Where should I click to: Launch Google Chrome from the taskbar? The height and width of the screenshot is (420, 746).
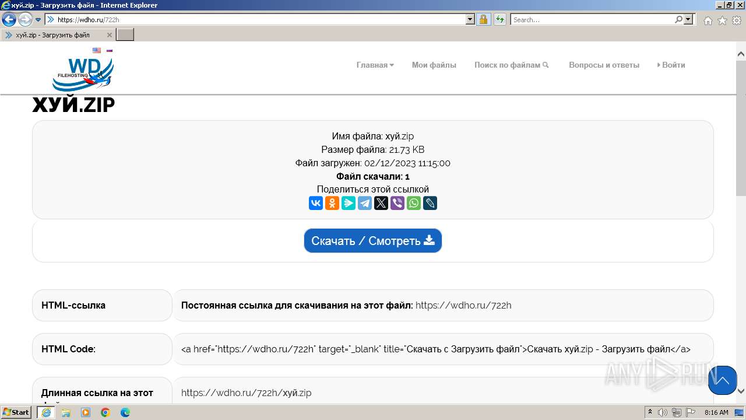tap(105, 412)
